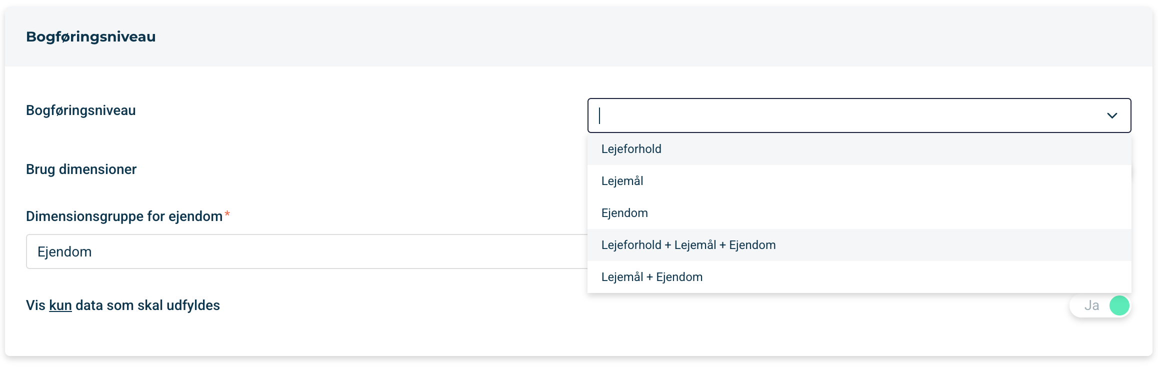Click the Bogføringsniveau field label
Viewport: 1158px width, 367px height.
pyautogui.click(x=80, y=110)
